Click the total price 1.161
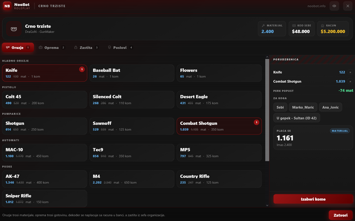 (285, 138)
